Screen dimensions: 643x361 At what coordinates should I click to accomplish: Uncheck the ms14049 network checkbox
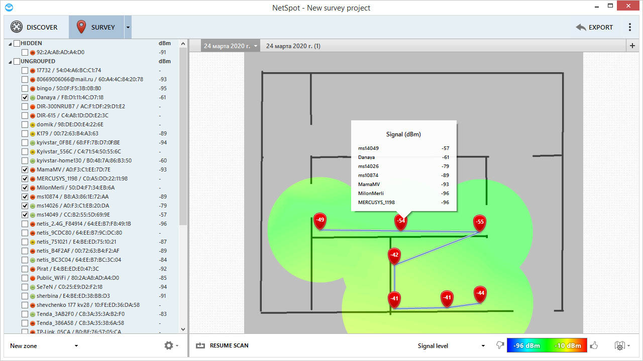[25, 215]
